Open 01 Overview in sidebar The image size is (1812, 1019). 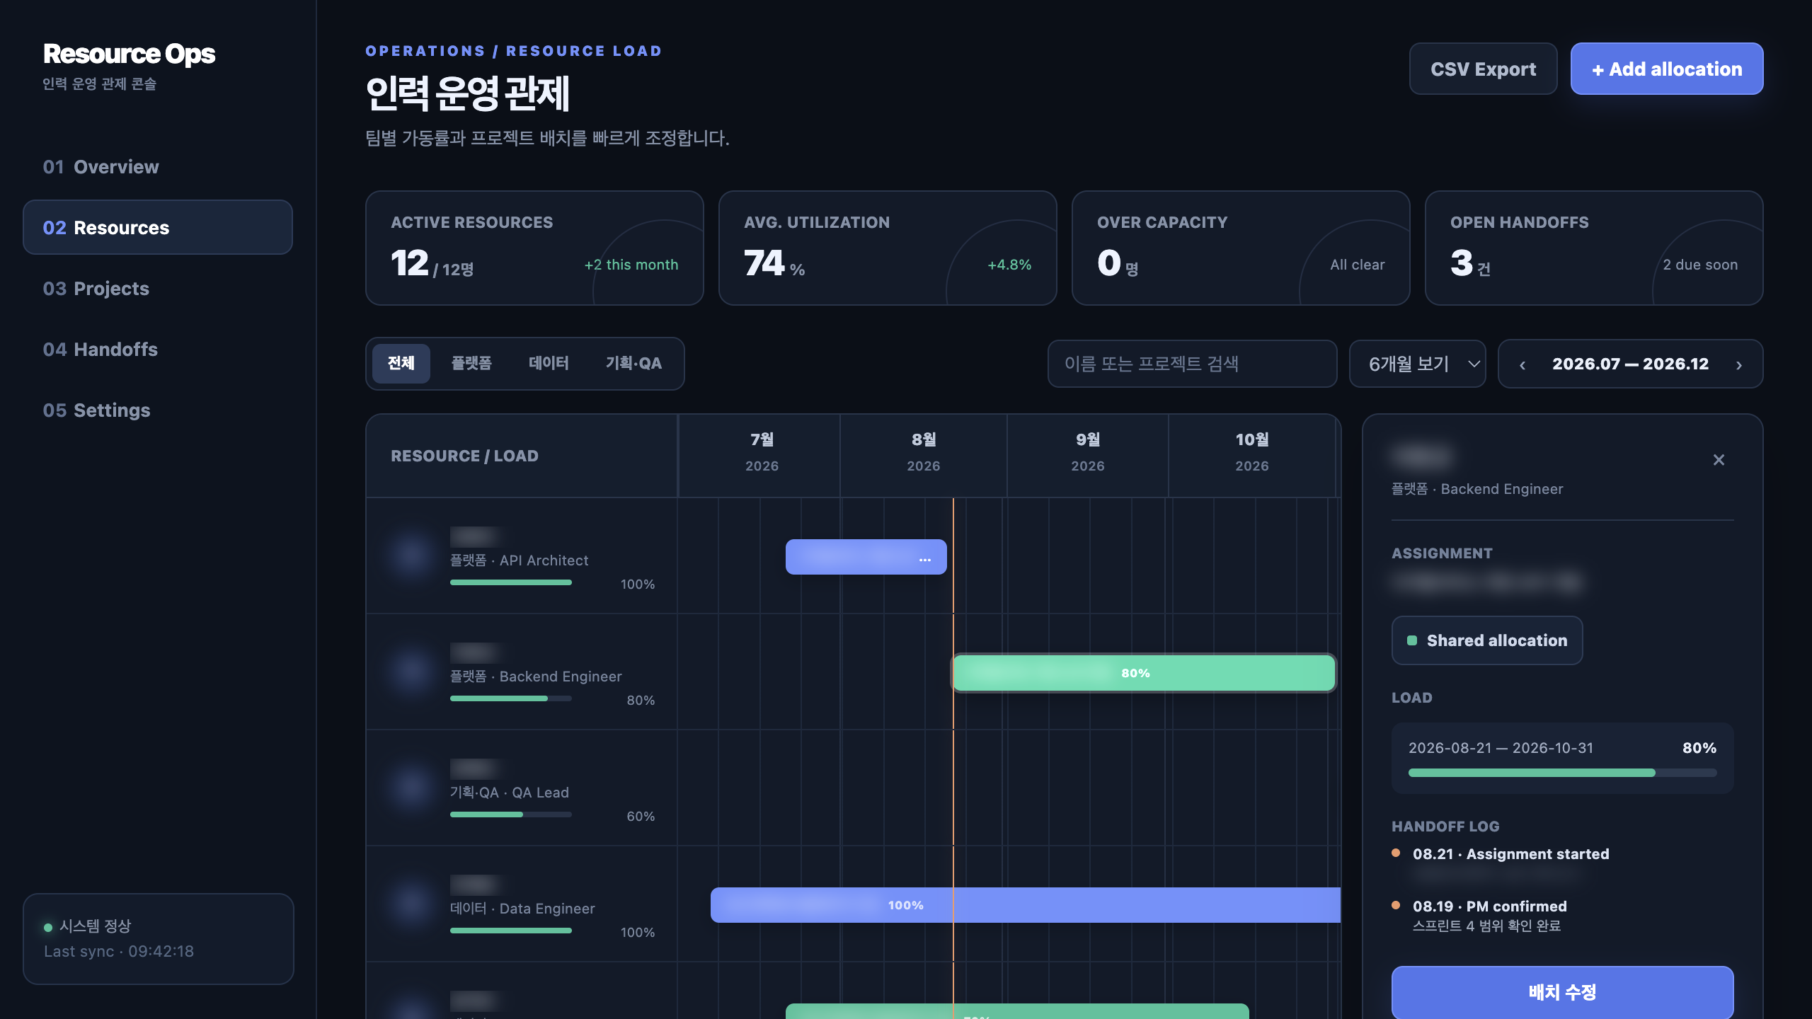158,166
